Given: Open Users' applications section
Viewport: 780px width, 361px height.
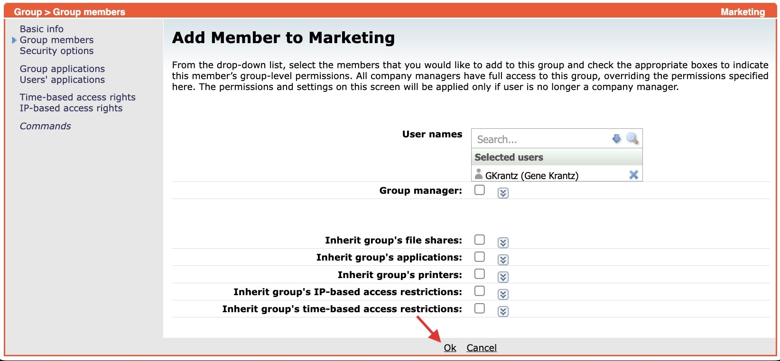Looking at the screenshot, I should [x=62, y=80].
